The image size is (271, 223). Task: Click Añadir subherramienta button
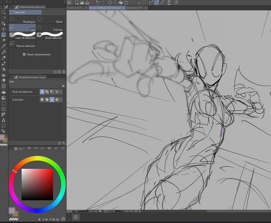[37, 55]
